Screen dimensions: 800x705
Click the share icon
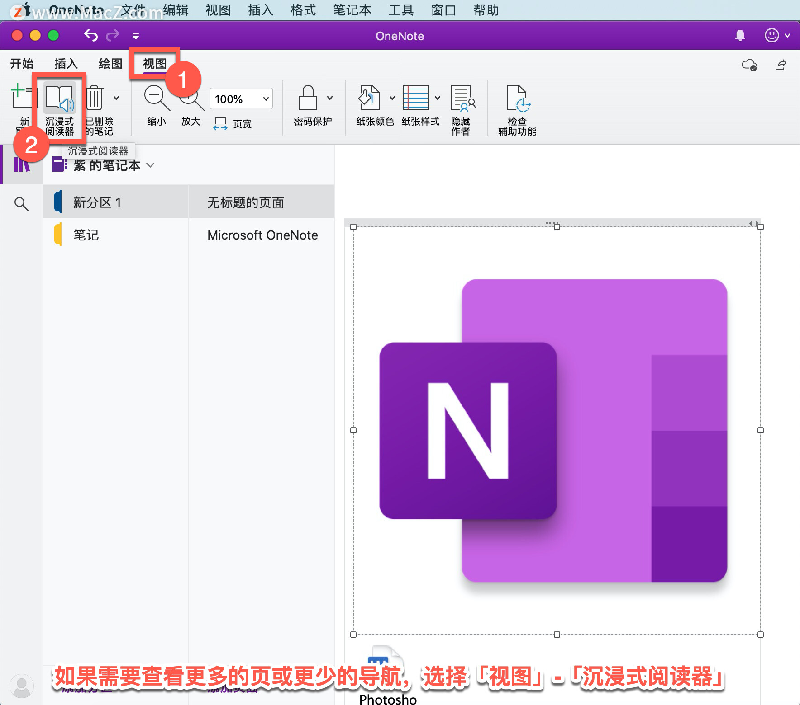tap(781, 65)
